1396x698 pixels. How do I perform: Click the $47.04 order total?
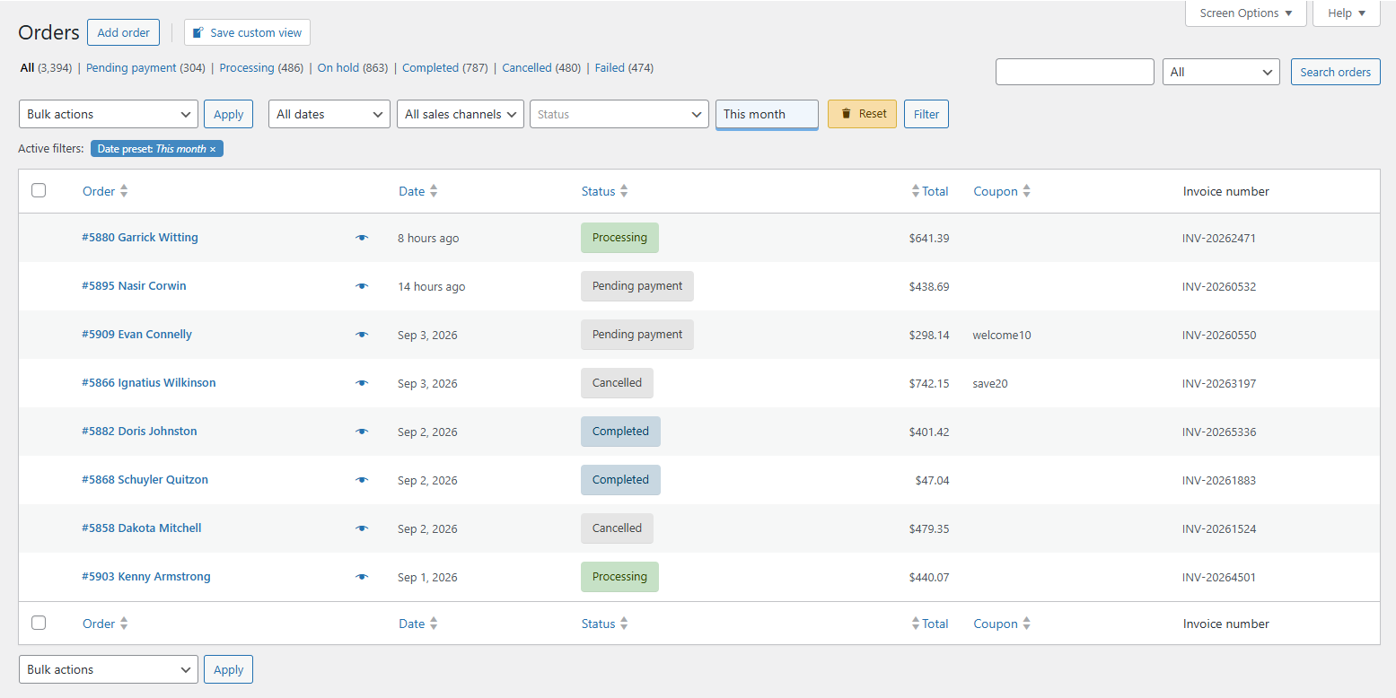[932, 481]
